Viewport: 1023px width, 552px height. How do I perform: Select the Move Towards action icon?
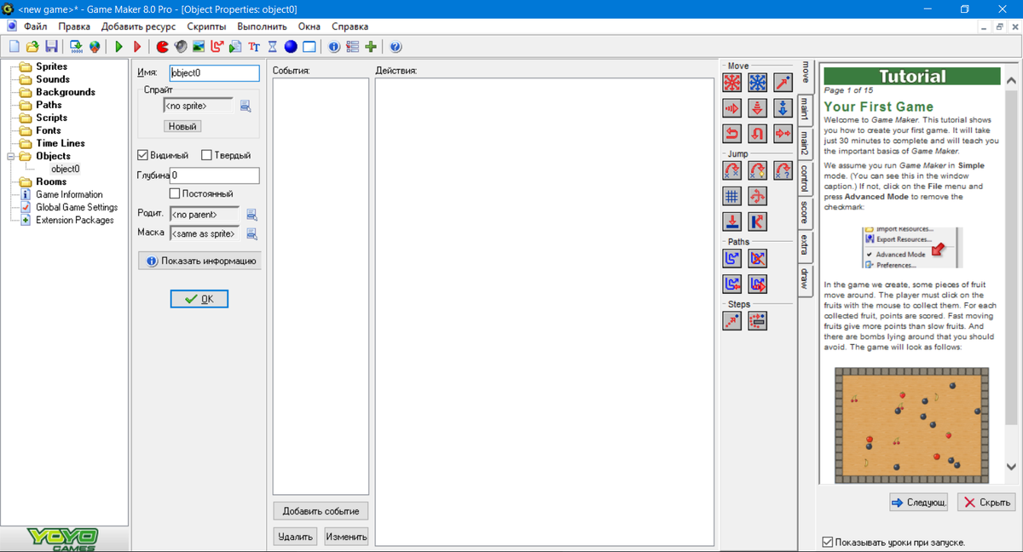click(x=783, y=83)
